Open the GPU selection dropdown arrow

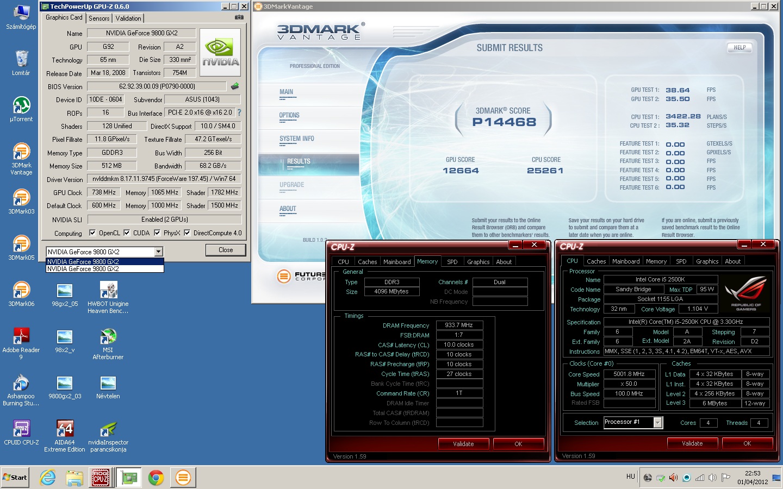coord(158,252)
